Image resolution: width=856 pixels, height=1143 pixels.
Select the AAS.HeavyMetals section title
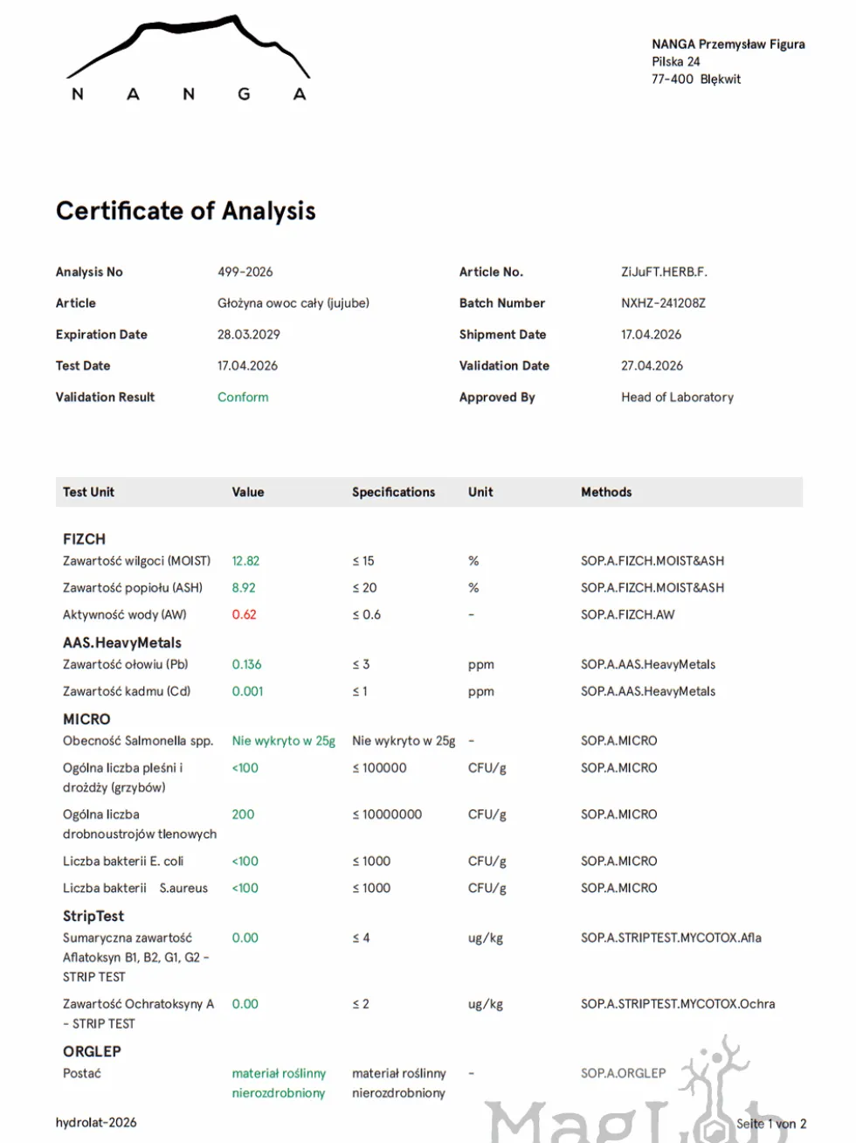(122, 642)
